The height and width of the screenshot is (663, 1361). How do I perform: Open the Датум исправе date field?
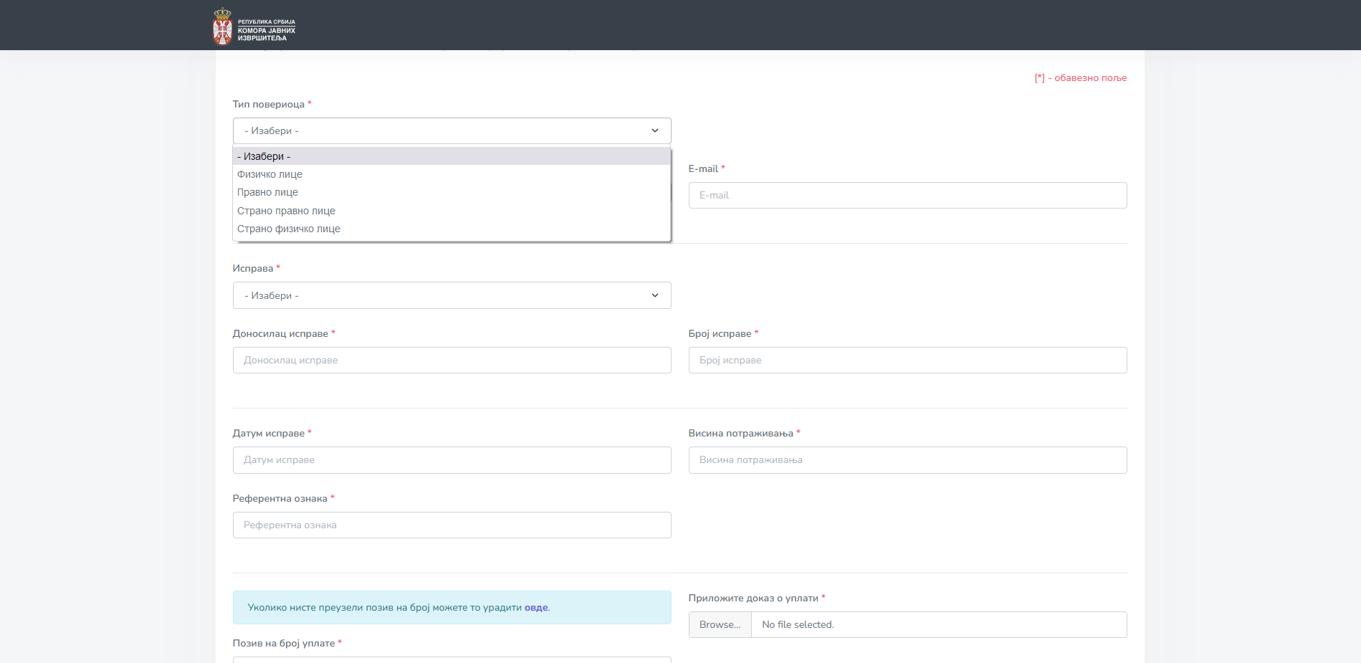point(451,460)
